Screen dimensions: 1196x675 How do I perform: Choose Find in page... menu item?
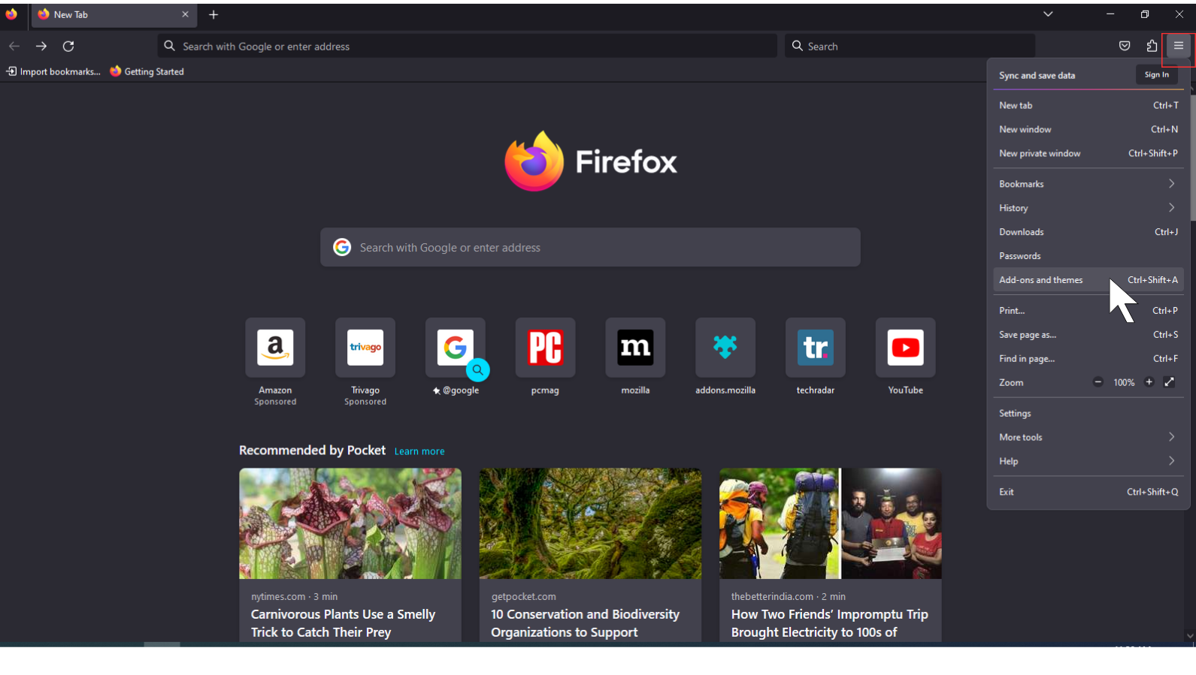point(1088,359)
